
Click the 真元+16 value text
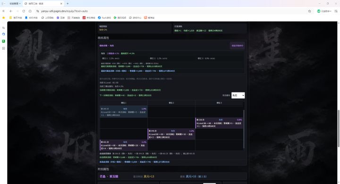coord(191,176)
